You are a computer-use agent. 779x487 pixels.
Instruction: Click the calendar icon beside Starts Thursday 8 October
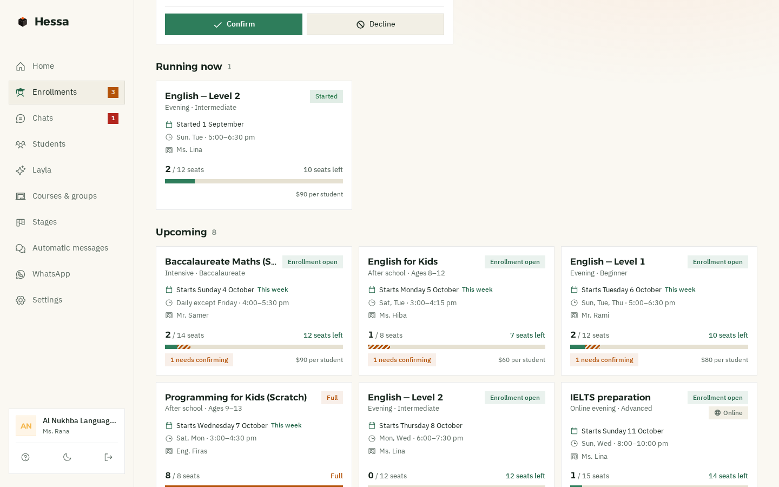coord(372,426)
